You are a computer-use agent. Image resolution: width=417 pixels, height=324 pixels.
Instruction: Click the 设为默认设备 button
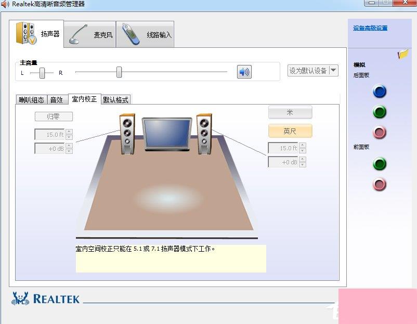(308, 71)
